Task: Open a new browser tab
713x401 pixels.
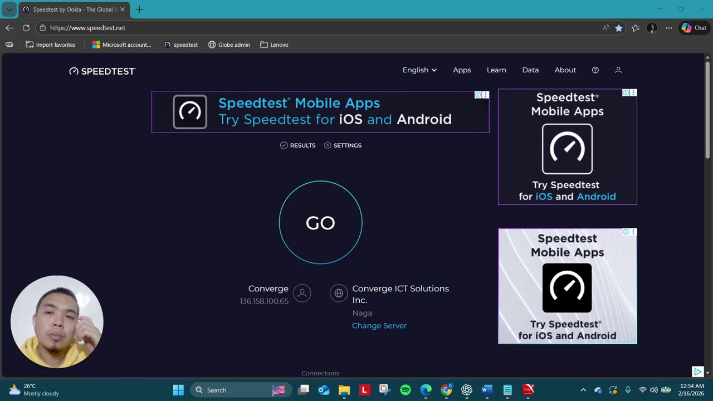Action: coord(139,9)
